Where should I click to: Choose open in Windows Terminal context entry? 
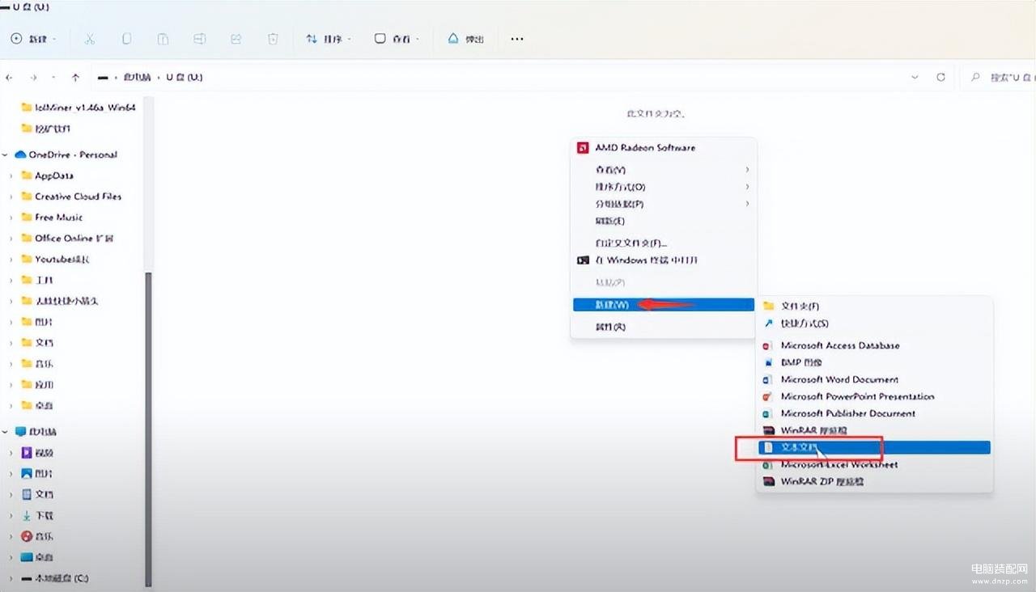664,260
